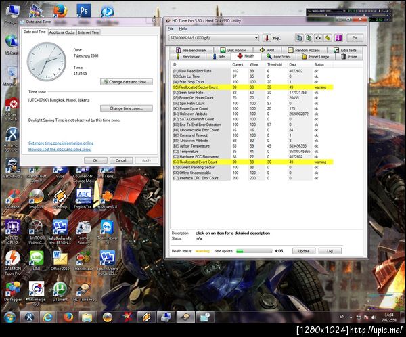Open the TeamViewer 10 desktop icon

click(107, 232)
